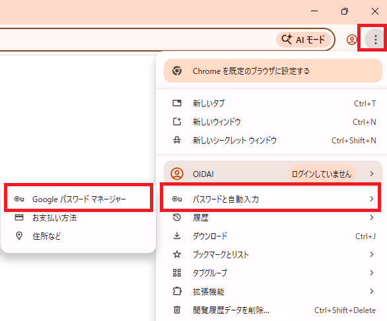Click the ダウンロード download icon
Screen dimensions: 387x321
pyautogui.click(x=177, y=236)
